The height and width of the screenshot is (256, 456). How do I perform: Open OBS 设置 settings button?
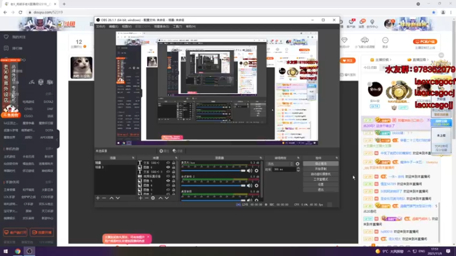[321, 184]
